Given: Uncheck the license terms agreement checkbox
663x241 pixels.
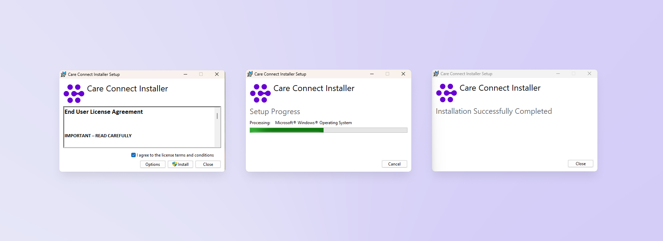Looking at the screenshot, I should coord(133,155).
